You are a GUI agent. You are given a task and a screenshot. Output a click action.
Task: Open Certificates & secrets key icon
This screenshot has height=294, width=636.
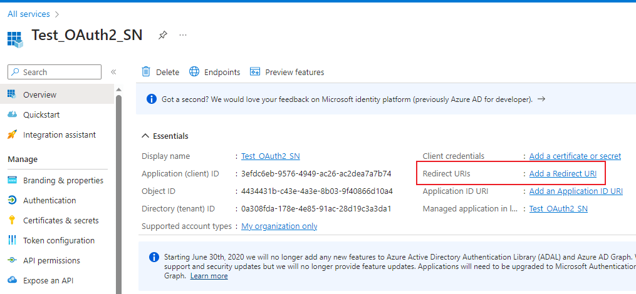(12, 220)
